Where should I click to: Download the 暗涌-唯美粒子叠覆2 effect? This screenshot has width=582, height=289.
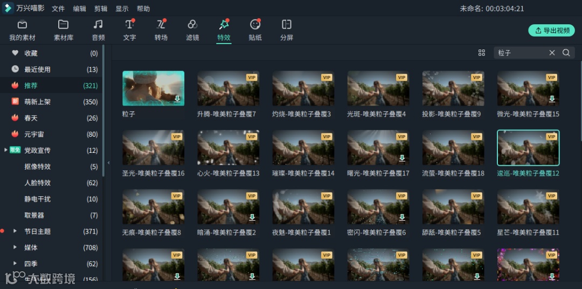[252, 217]
